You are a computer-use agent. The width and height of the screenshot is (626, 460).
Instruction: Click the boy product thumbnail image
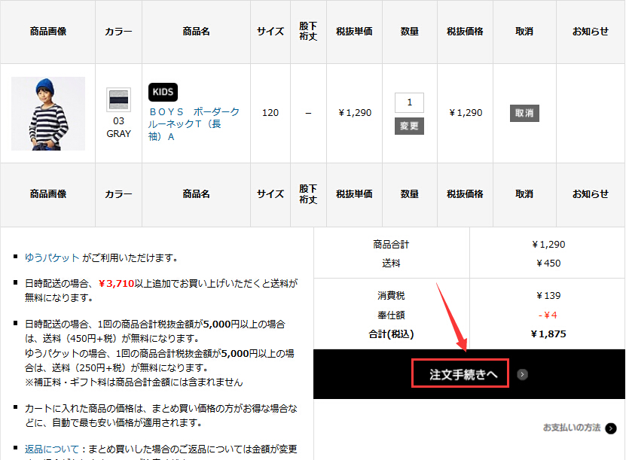(x=48, y=114)
